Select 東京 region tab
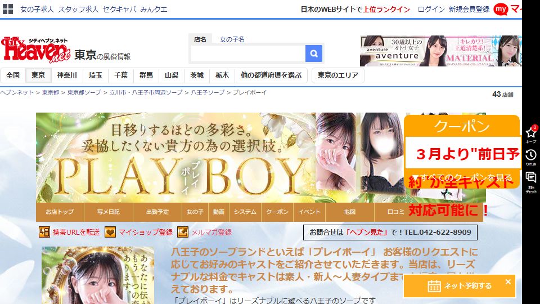The width and height of the screenshot is (540, 304). [38, 75]
